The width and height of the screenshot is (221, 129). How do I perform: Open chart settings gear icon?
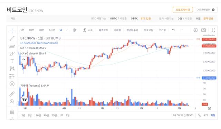[195, 30]
